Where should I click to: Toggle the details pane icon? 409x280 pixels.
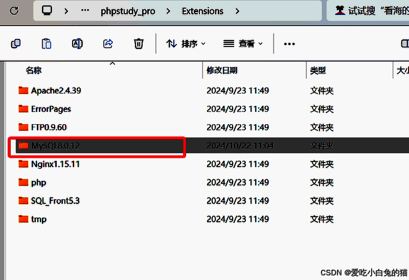pos(405,43)
